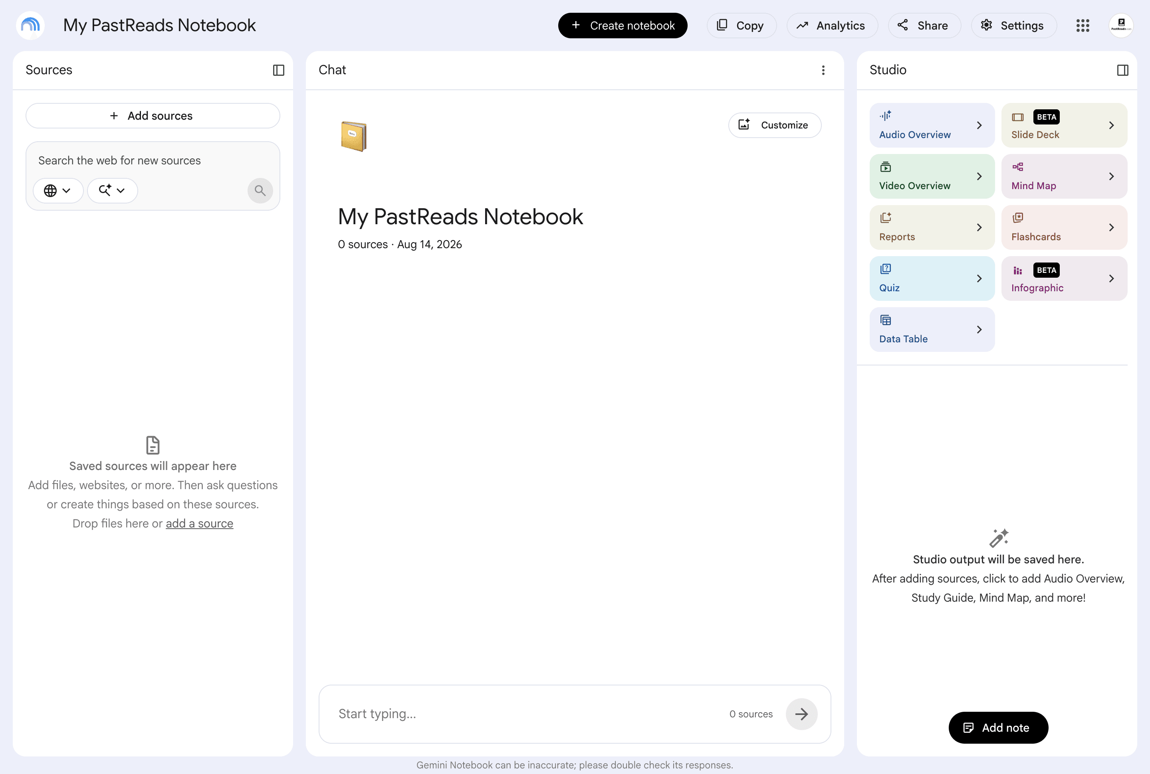1150x774 pixels.
Task: Open notebook Analytics
Action: point(832,26)
